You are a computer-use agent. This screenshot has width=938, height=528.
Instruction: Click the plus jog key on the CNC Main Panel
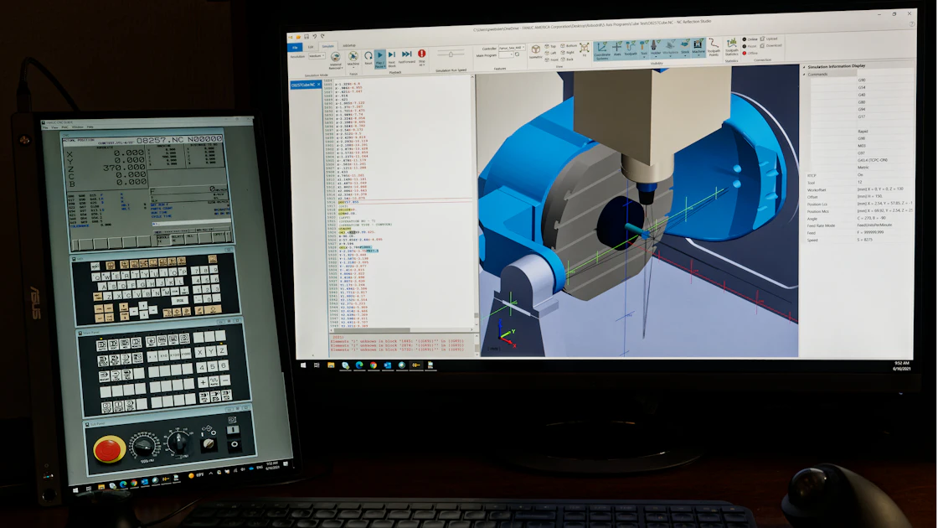[203, 382]
